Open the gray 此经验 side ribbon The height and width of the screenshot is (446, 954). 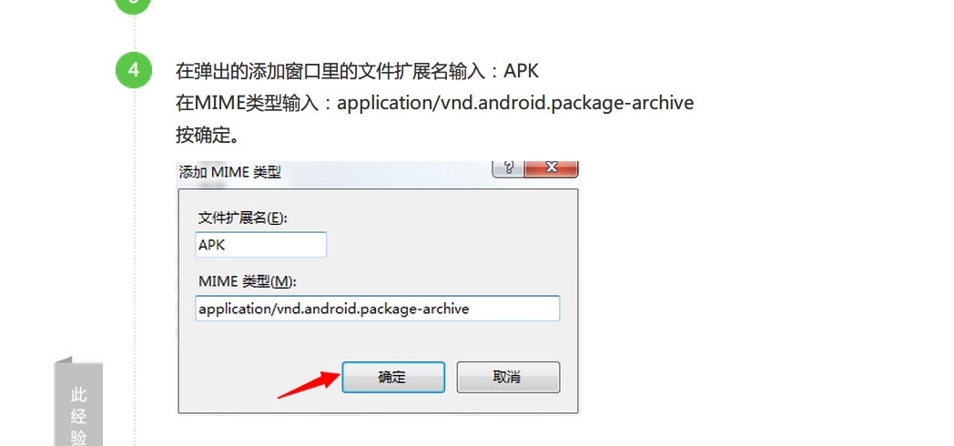[78, 403]
